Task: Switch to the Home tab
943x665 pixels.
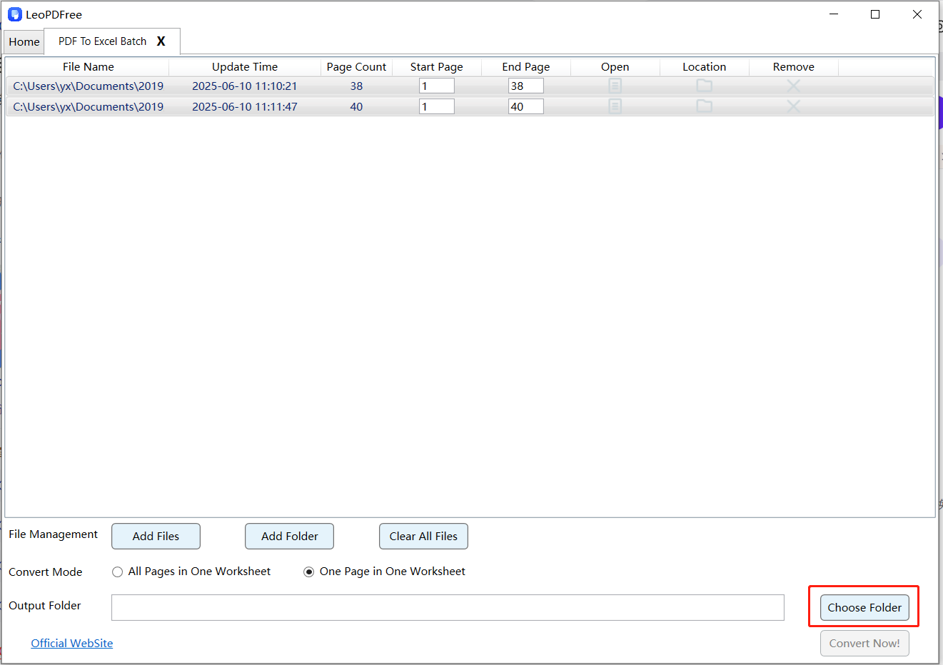Action: [x=24, y=41]
